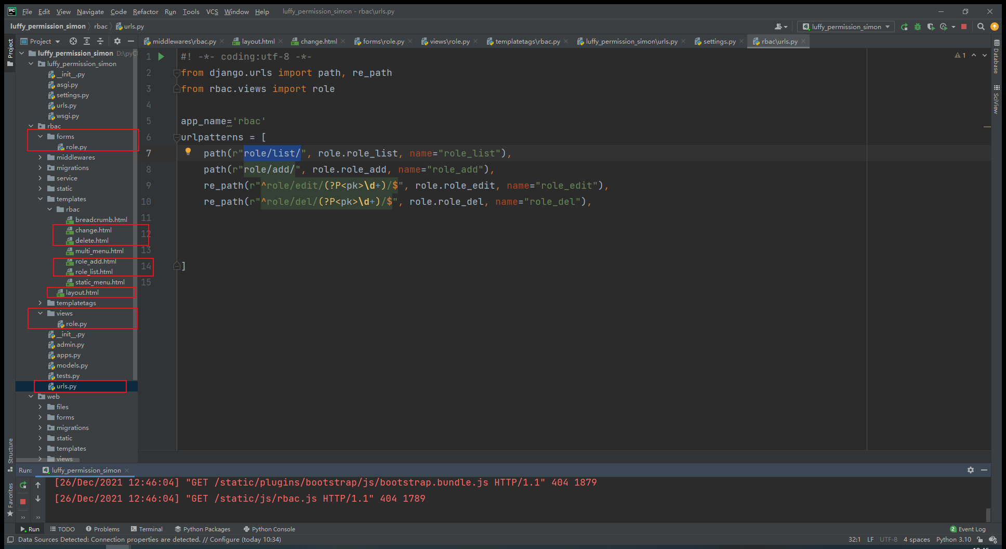Screen dimensions: 1006x549
Task: Close the layout.html editor tab
Action: tap(281, 41)
